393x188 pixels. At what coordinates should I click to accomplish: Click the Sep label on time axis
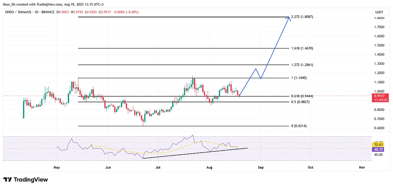[x=261, y=167]
